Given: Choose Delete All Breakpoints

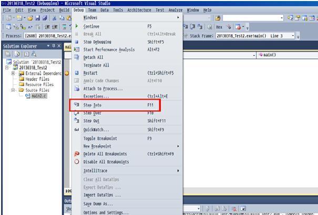Looking at the screenshot, I should (x=128, y=154).
